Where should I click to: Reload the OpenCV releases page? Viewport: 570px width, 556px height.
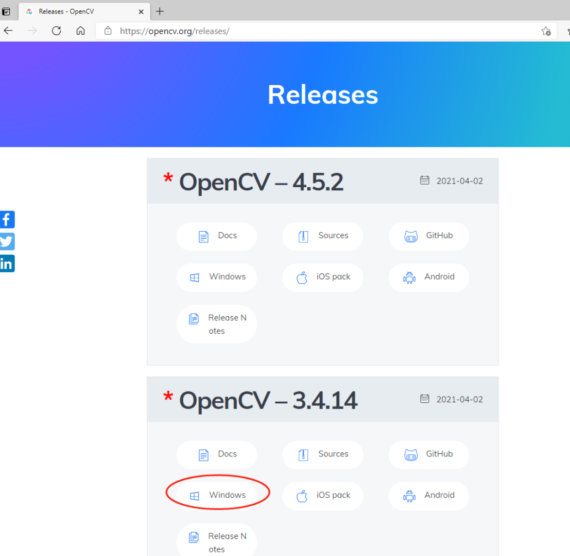[x=56, y=31]
